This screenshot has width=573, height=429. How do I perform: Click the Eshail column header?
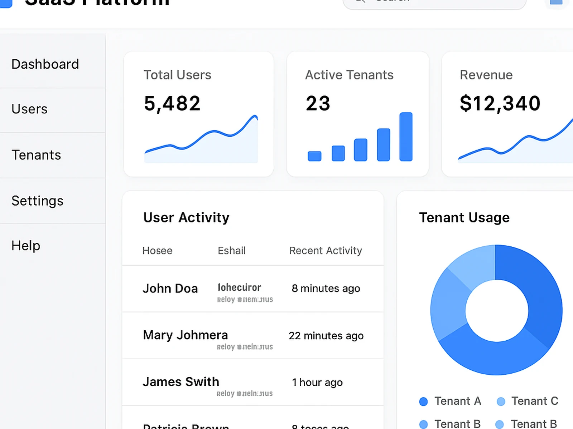pyautogui.click(x=231, y=251)
